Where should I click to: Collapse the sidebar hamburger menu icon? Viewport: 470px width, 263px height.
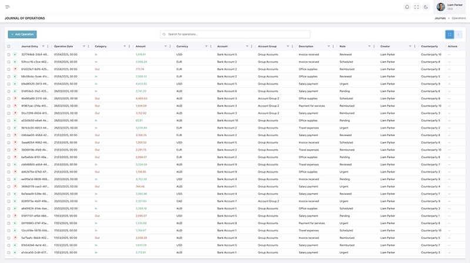point(8,7)
